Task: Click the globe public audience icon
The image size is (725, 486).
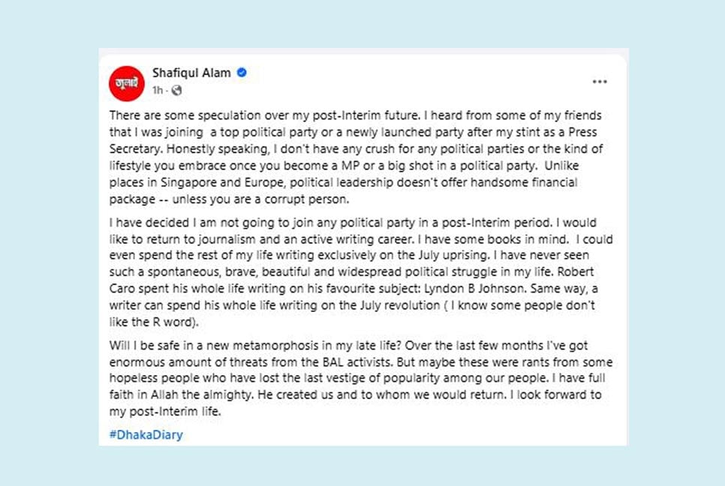Action: point(176,91)
